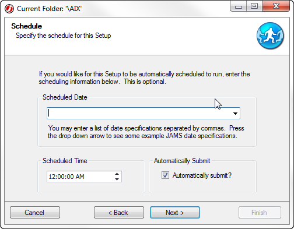Close the wizard with the red X
This screenshot has width=294, height=229.
276,6
